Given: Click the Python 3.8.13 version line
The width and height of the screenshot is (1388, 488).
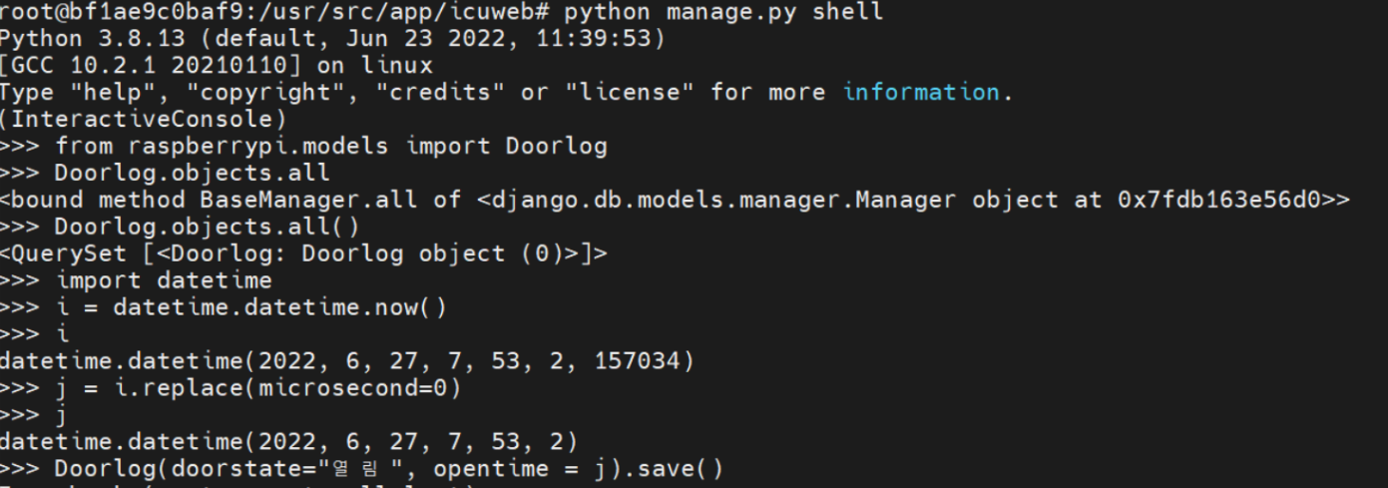Looking at the screenshot, I should click(332, 39).
